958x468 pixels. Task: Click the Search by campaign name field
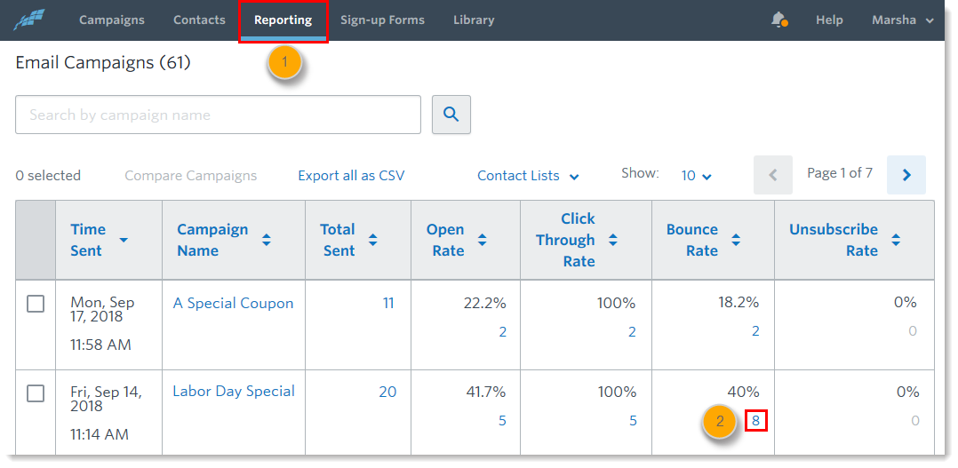pyautogui.click(x=218, y=114)
